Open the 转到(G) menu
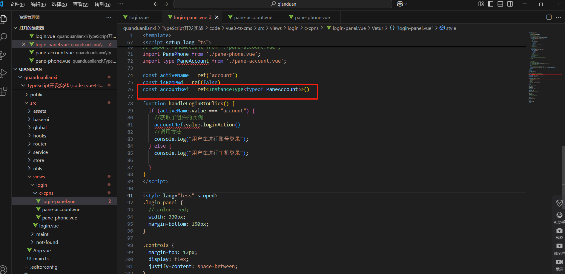 point(102,4)
